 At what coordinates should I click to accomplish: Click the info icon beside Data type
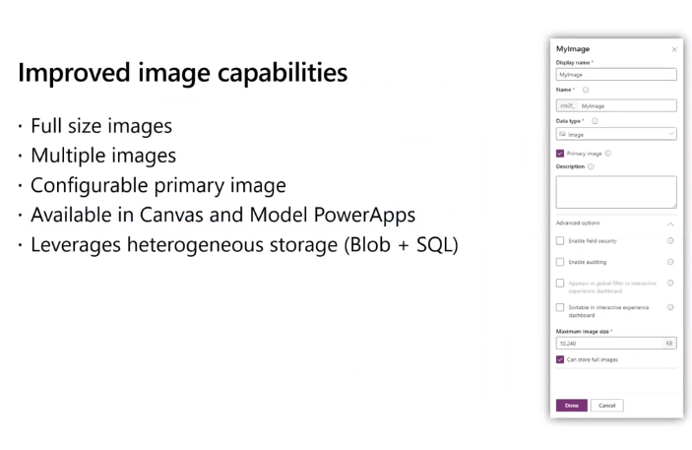tap(595, 121)
